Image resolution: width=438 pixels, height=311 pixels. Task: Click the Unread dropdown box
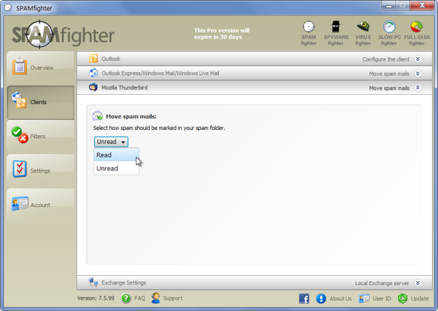[111, 142]
